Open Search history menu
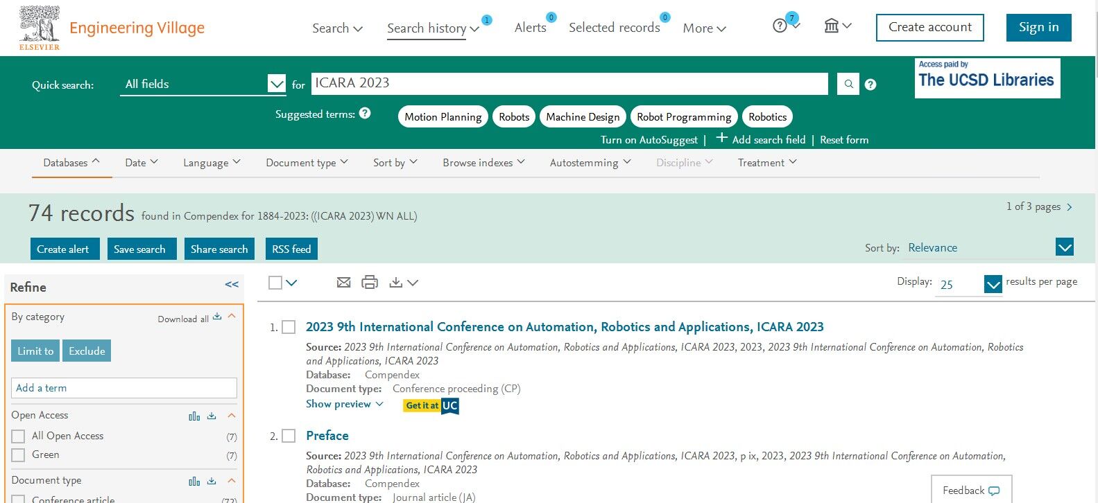 pos(433,28)
